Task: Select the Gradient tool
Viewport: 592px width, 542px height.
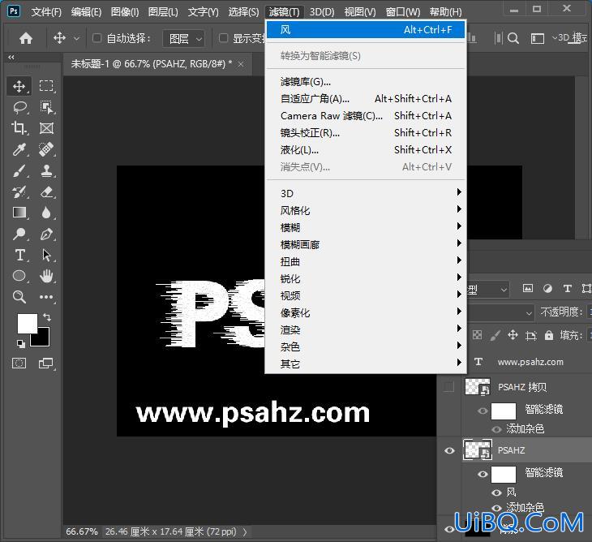Action: click(x=19, y=213)
